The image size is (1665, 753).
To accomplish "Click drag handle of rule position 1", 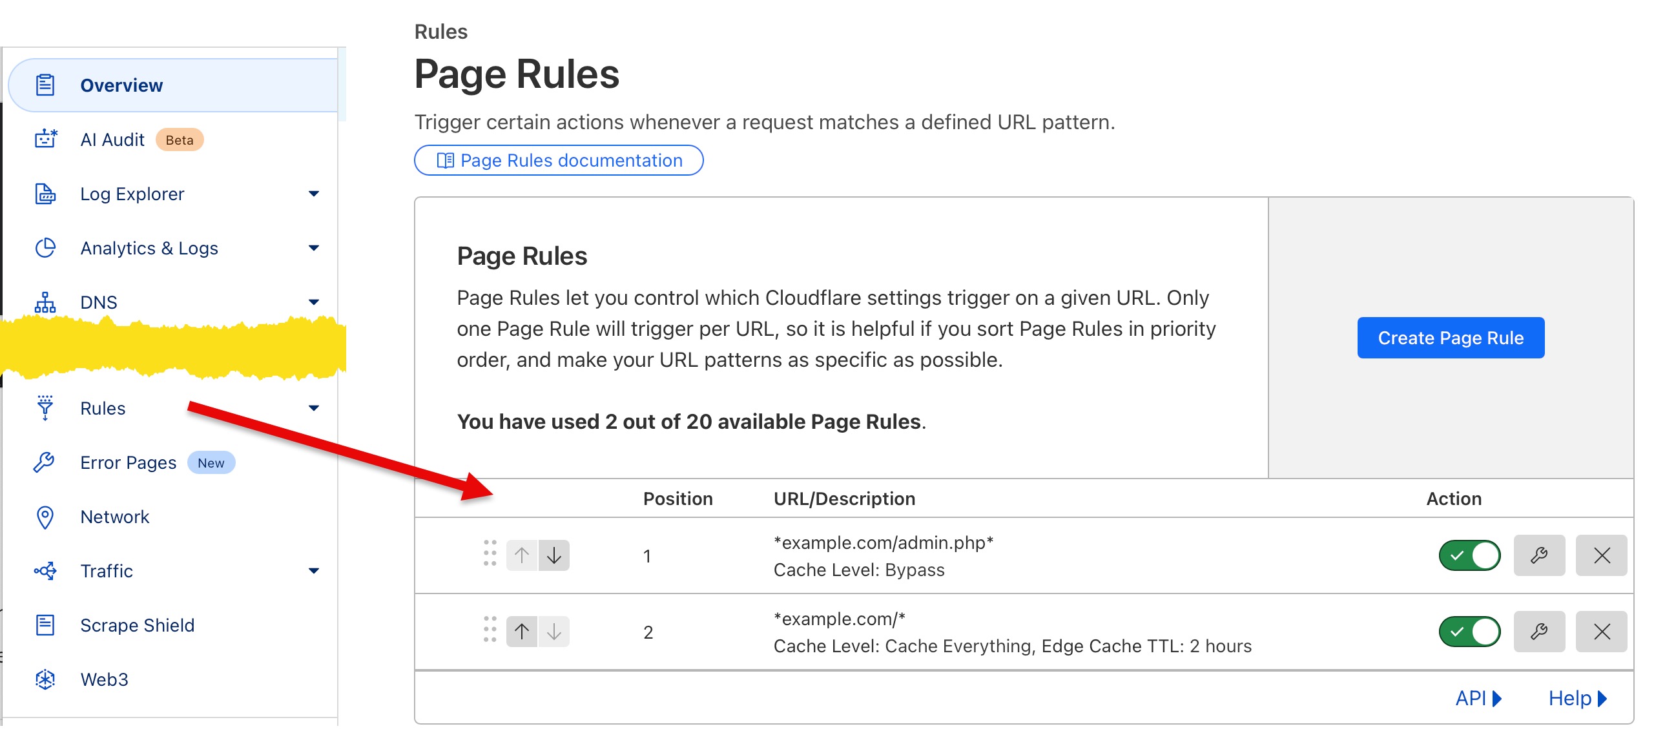I will point(490,554).
